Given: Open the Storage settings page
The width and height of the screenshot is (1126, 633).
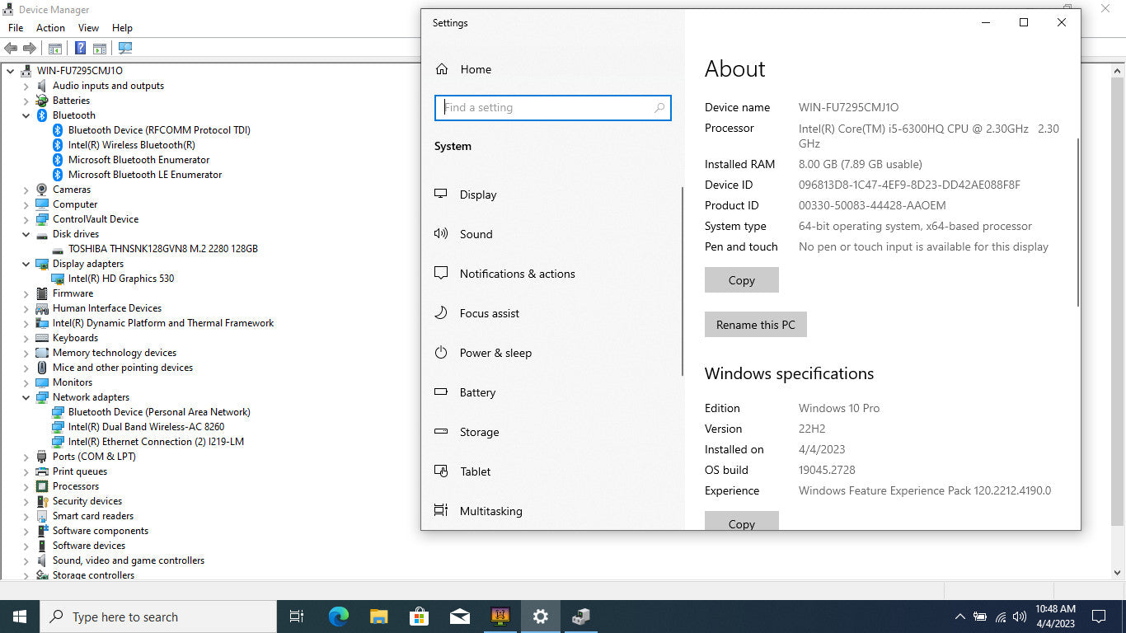Looking at the screenshot, I should click(479, 432).
